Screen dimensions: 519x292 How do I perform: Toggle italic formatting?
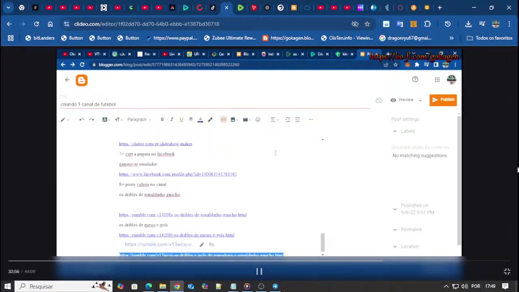(x=172, y=120)
